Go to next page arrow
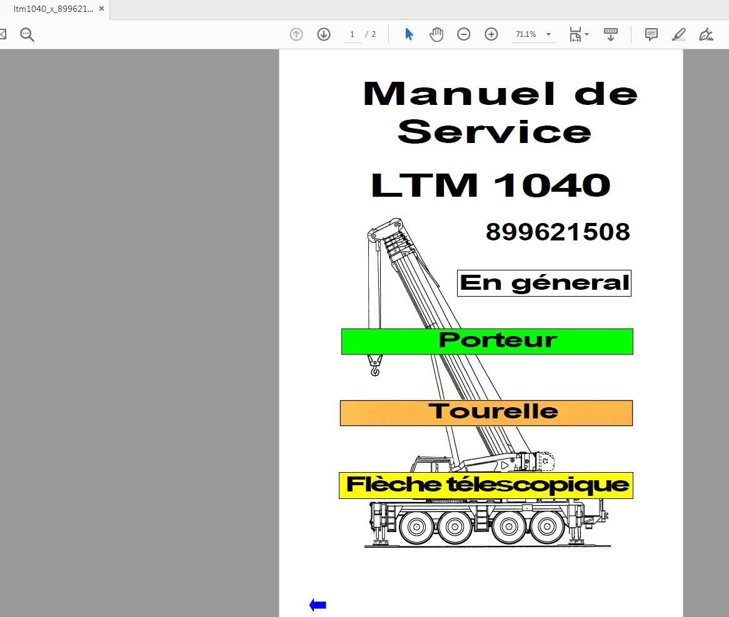 click(x=324, y=34)
